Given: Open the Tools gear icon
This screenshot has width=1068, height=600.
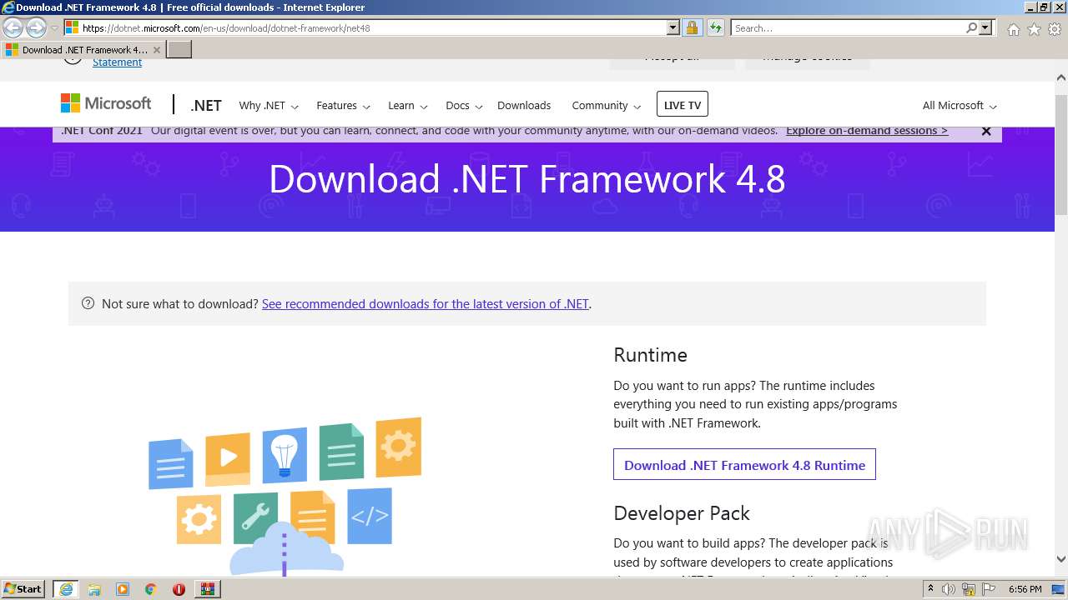Looking at the screenshot, I should pos(1055,29).
